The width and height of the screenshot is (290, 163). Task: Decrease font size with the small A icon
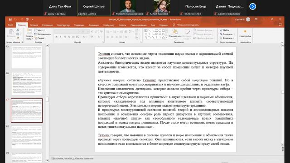96,31
